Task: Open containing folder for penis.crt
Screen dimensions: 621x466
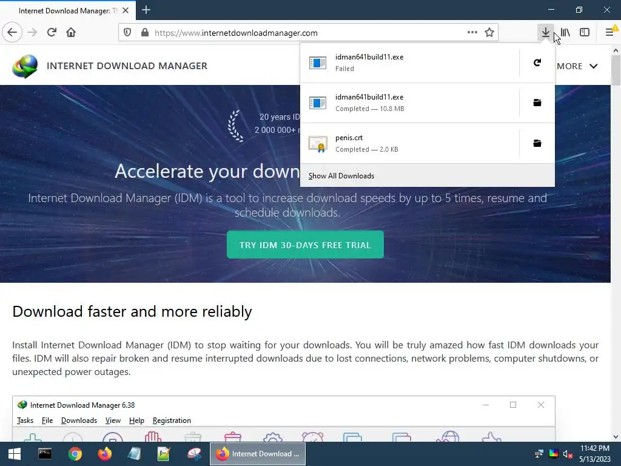Action: click(x=537, y=143)
